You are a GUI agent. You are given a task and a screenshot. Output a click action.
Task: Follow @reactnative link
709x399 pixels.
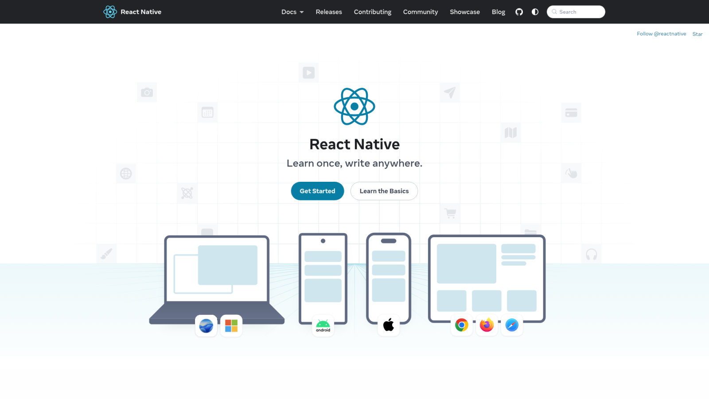tap(661, 34)
